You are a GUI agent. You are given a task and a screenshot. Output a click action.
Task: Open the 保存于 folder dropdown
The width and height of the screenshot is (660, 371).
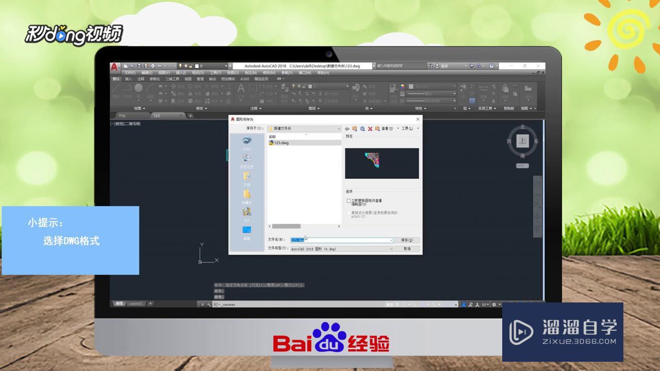(304, 128)
